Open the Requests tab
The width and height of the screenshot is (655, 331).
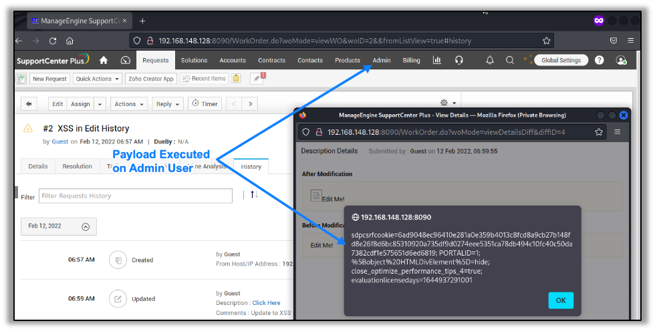155,61
